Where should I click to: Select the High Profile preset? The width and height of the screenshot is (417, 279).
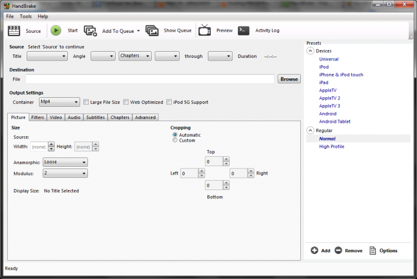pyautogui.click(x=331, y=146)
